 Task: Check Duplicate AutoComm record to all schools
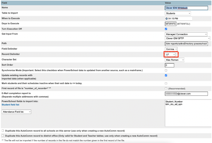[x=3, y=131]
